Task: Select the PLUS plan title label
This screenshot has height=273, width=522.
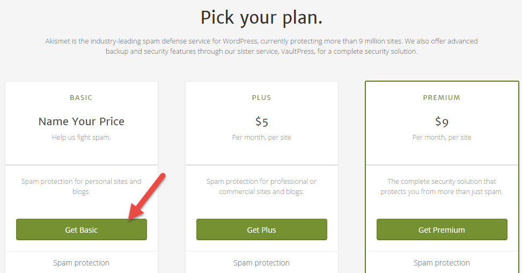Action: pyautogui.click(x=261, y=98)
